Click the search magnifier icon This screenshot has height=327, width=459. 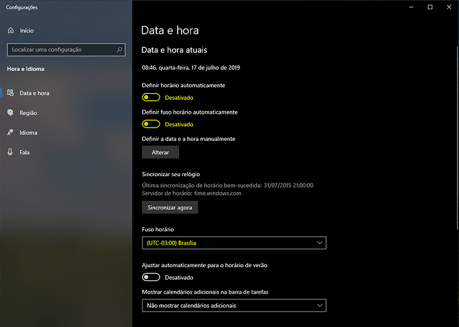point(120,49)
